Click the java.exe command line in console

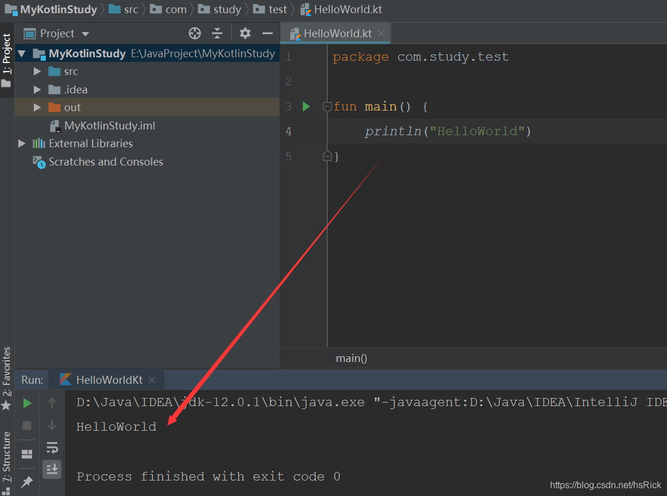coord(371,402)
